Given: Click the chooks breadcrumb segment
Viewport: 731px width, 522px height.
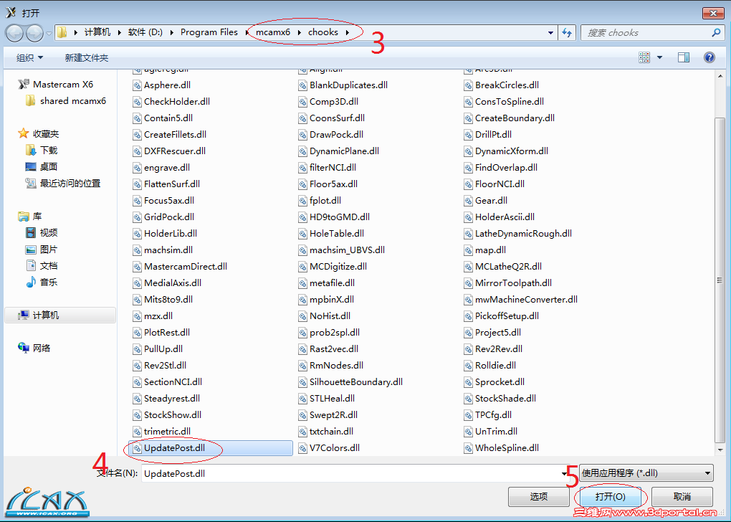Looking at the screenshot, I should pos(323,32).
